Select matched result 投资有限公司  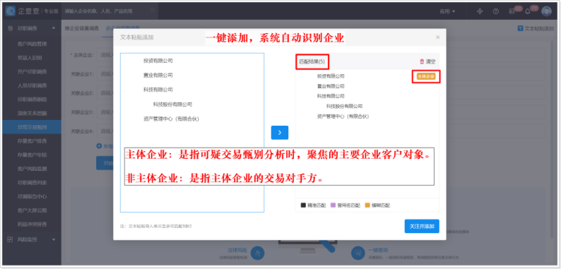[331, 76]
